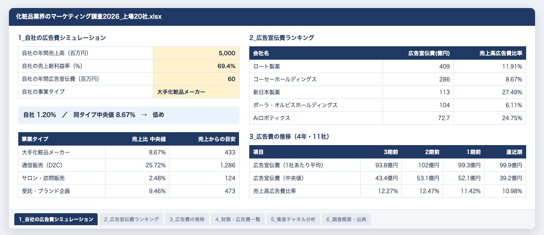Click the 自社の年間広告宣伝費（百万円） label

pyautogui.click(x=60, y=79)
